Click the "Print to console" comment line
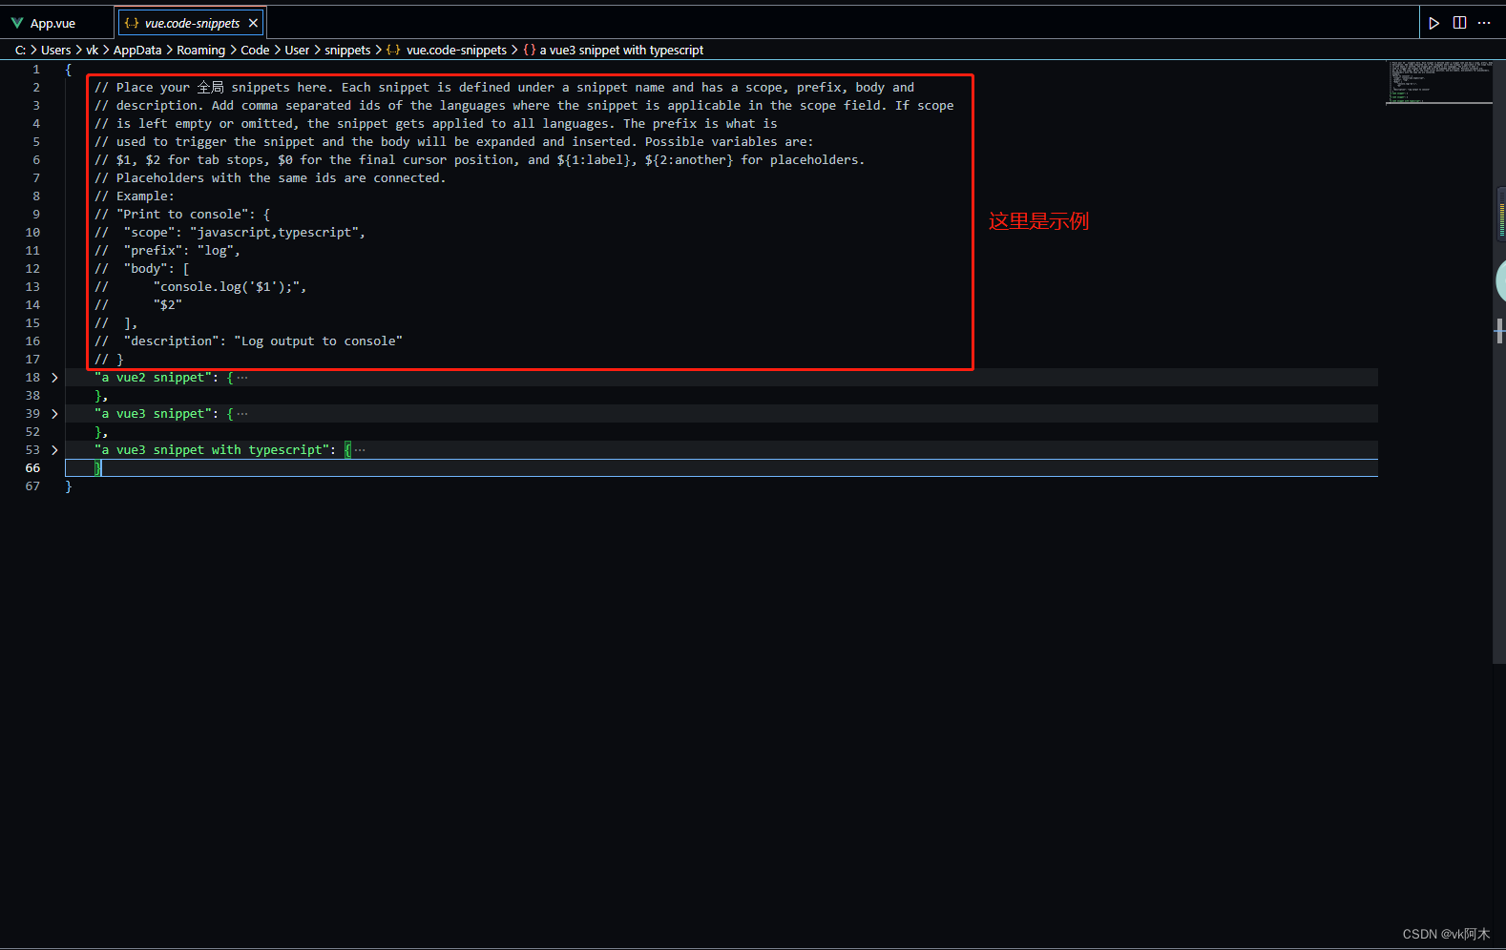Viewport: 1506px width, 950px height. pos(182,215)
